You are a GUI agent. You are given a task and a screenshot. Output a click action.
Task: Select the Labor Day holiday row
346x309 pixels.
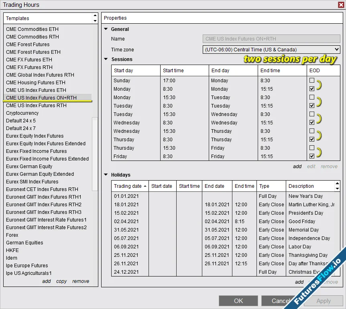click(x=223, y=246)
